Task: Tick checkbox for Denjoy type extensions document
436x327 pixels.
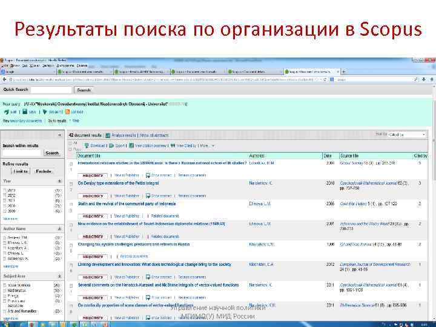Action: [x=71, y=184]
